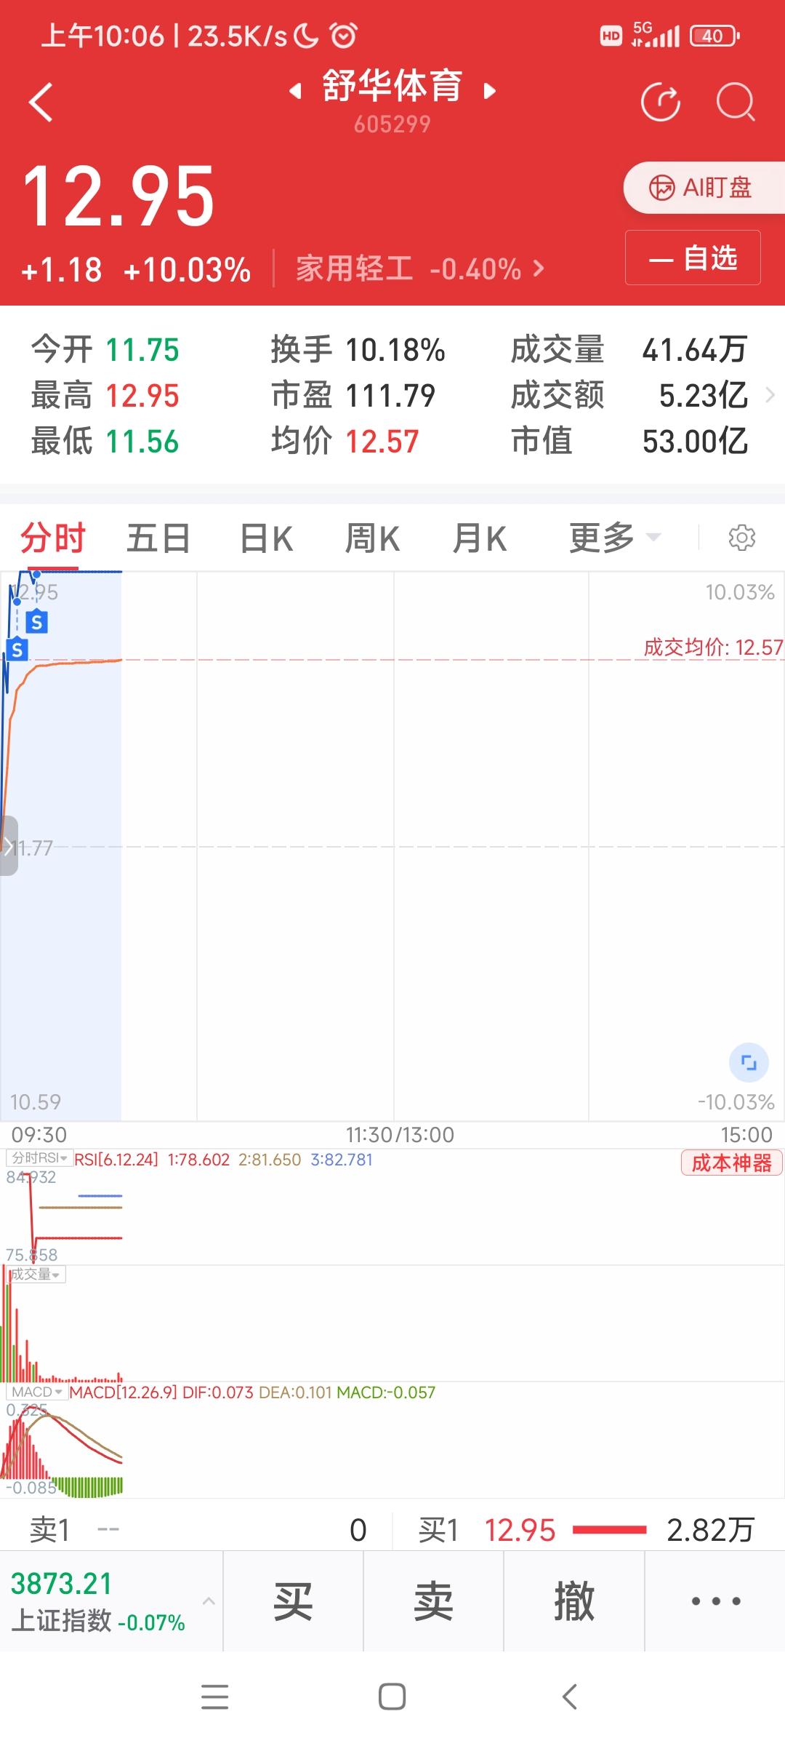Switch to 五日 tab
Viewport: 785px width, 1746px height.
158,539
